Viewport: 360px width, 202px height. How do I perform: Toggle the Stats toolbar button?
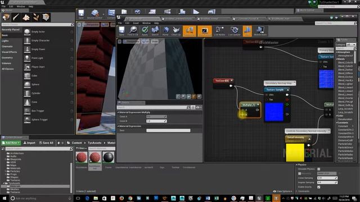[247, 31]
